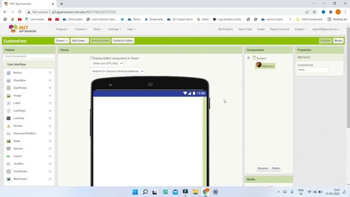Select the PasswordTextBox component icon

(9, 134)
